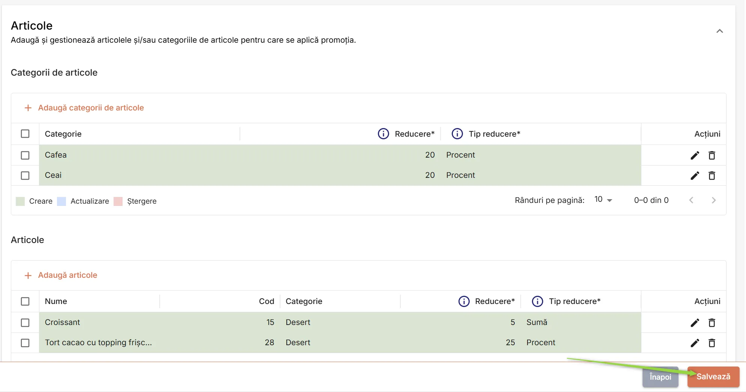Select all articles with header checkbox

click(25, 301)
